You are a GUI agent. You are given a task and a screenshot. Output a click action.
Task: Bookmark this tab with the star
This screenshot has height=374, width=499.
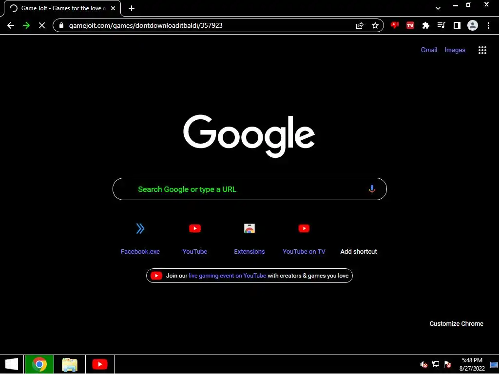[x=375, y=25]
